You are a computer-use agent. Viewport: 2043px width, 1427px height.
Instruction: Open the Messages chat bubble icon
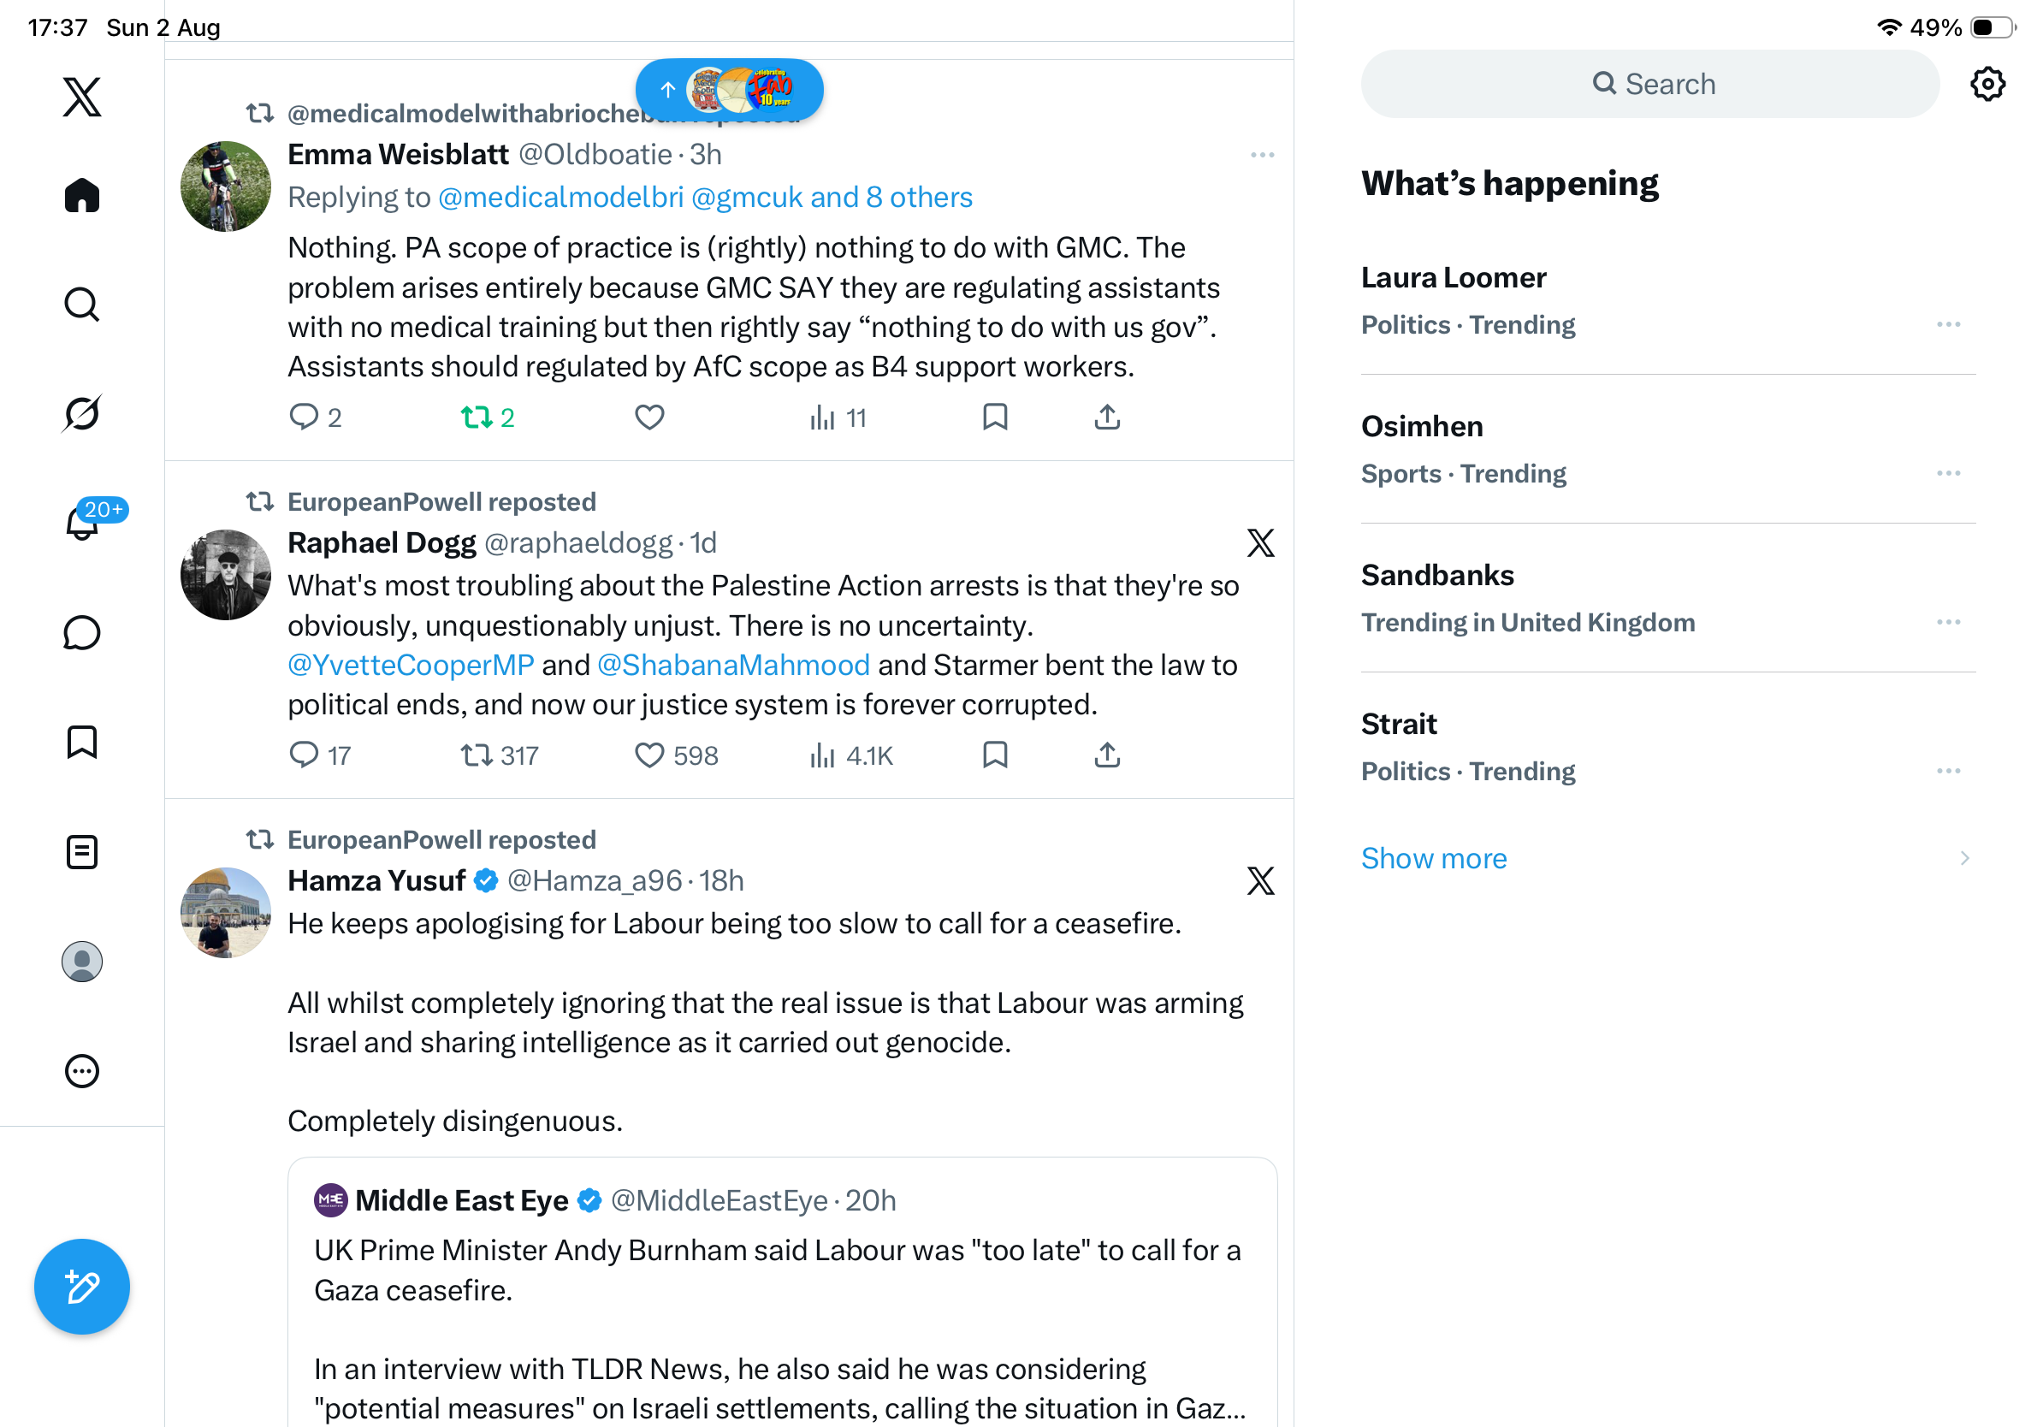(82, 632)
